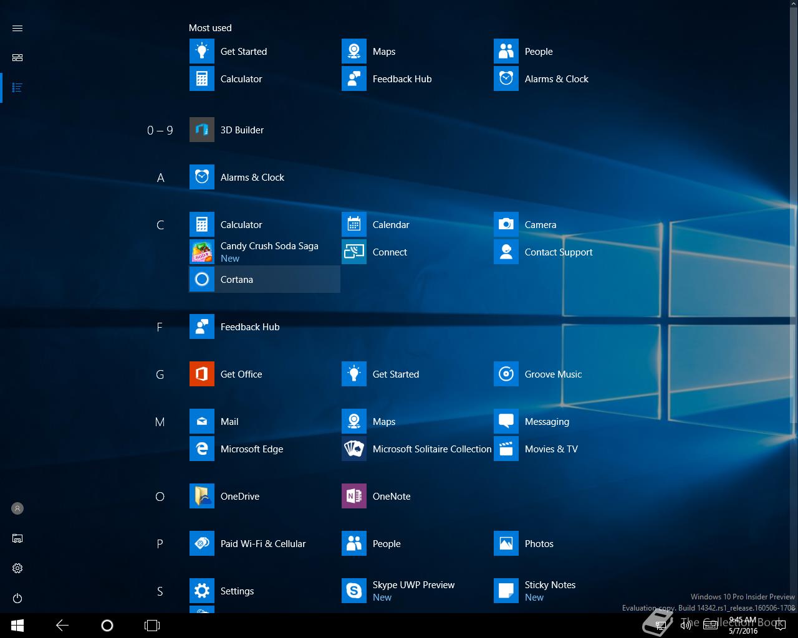
Task: Launch Candy Crush Soda Saga
Action: pyautogui.click(x=264, y=252)
